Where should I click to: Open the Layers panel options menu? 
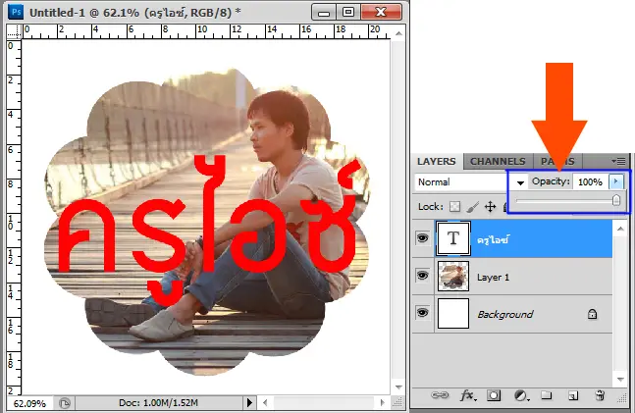618,161
